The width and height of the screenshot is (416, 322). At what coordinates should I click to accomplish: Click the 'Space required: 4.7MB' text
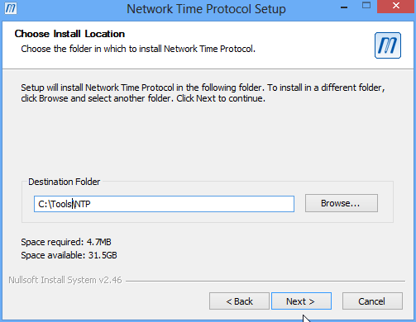[x=66, y=242]
